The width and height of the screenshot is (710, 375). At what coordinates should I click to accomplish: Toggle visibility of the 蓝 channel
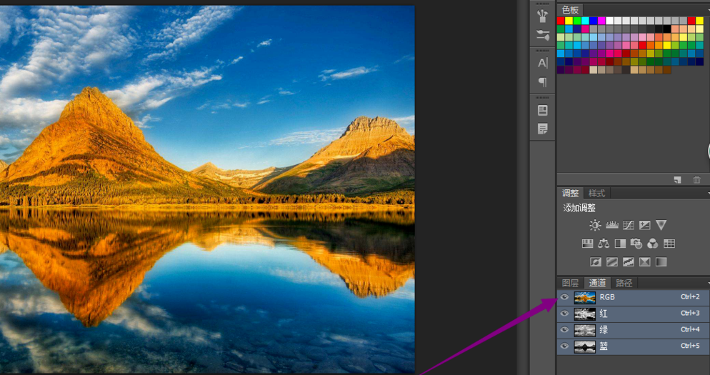click(x=564, y=346)
